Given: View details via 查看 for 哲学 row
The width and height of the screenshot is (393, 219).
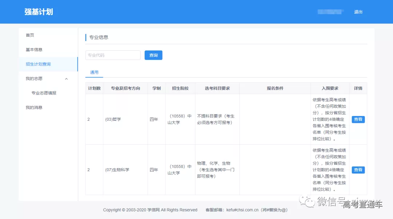Looking at the screenshot, I should tap(358, 119).
